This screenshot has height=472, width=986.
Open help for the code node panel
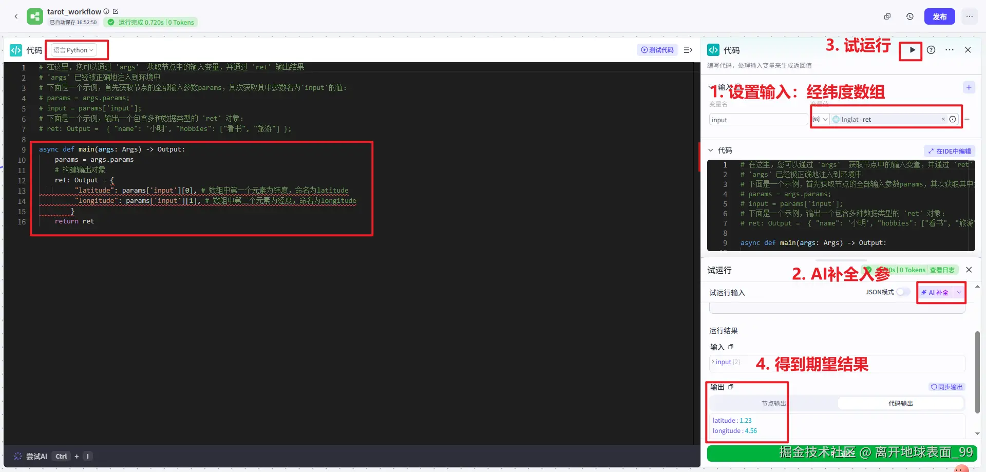pyautogui.click(x=931, y=50)
